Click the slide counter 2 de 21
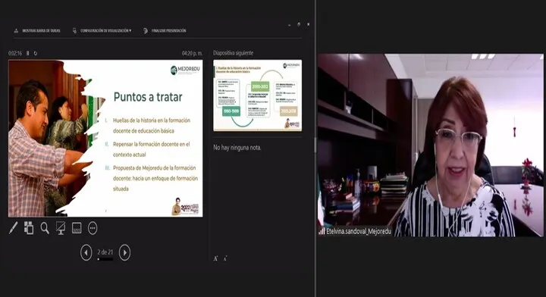The image size is (546, 297). coord(105,252)
